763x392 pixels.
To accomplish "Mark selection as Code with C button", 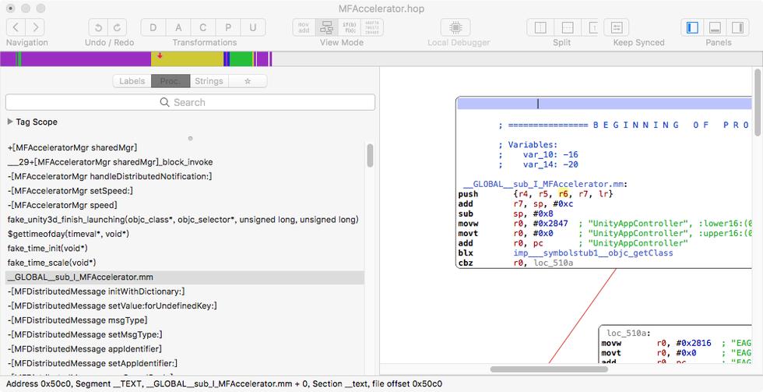I will (203, 27).
